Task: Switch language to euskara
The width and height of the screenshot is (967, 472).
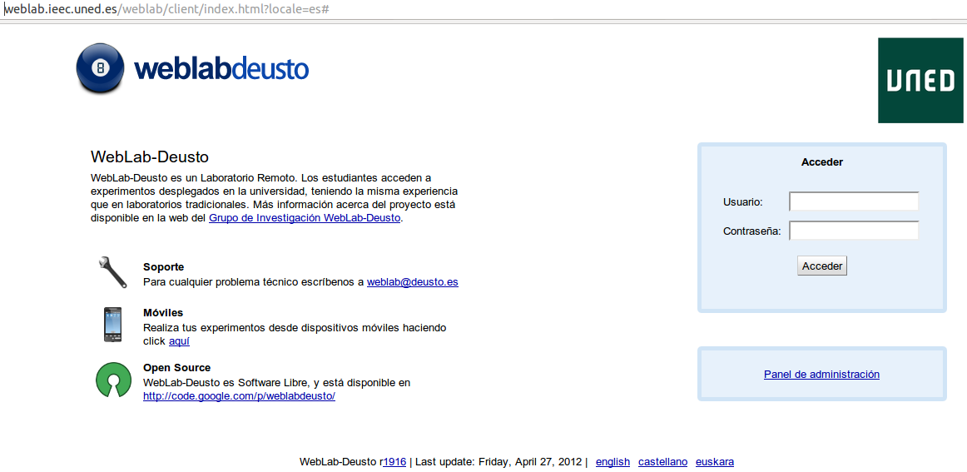Action: click(715, 461)
